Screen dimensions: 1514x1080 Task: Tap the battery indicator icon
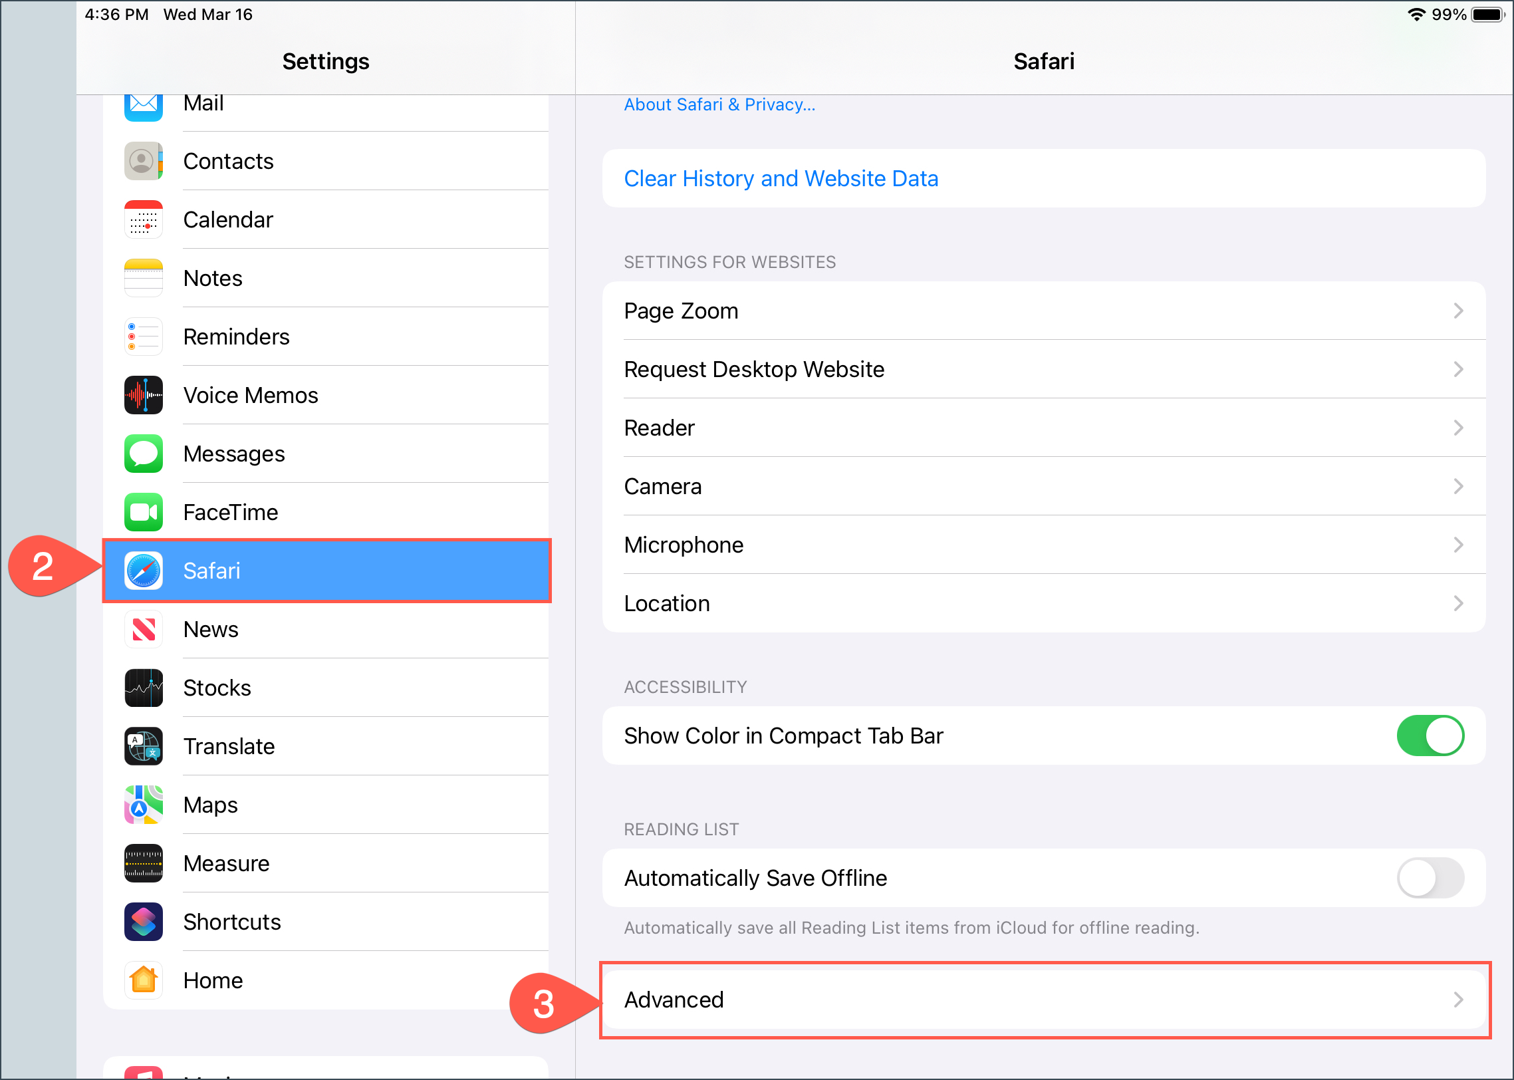click(1488, 15)
